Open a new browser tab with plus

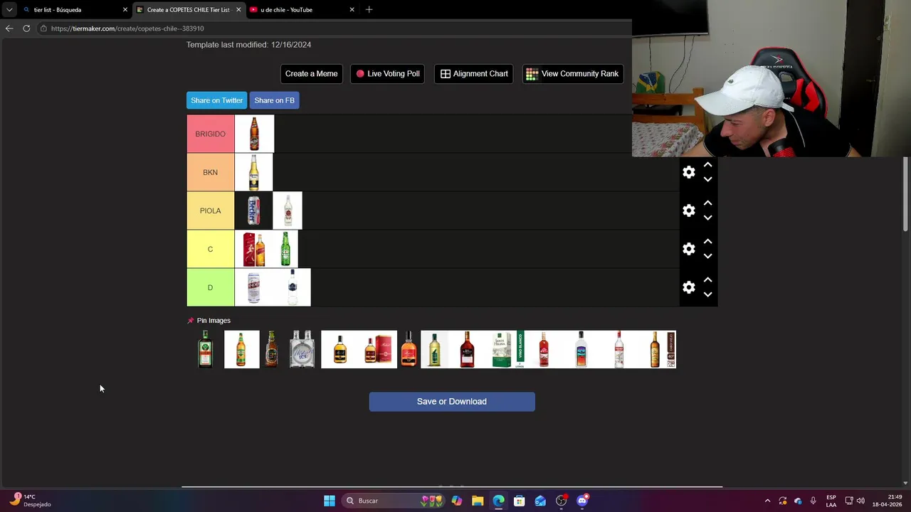(369, 10)
